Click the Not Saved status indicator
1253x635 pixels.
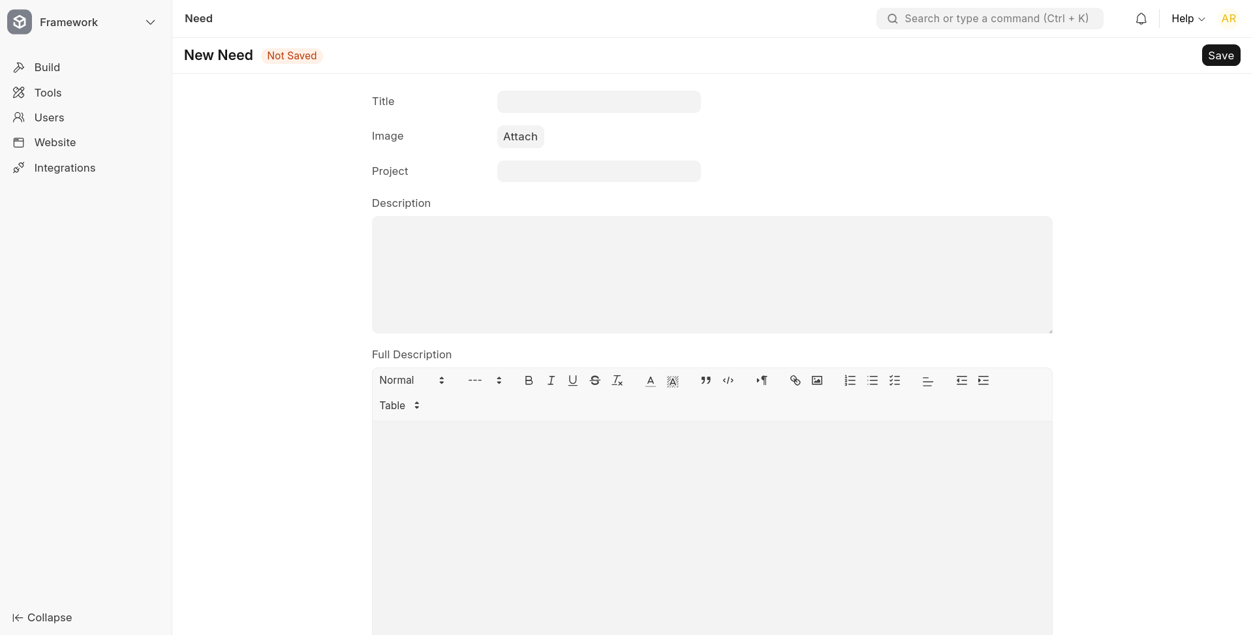[292, 56]
